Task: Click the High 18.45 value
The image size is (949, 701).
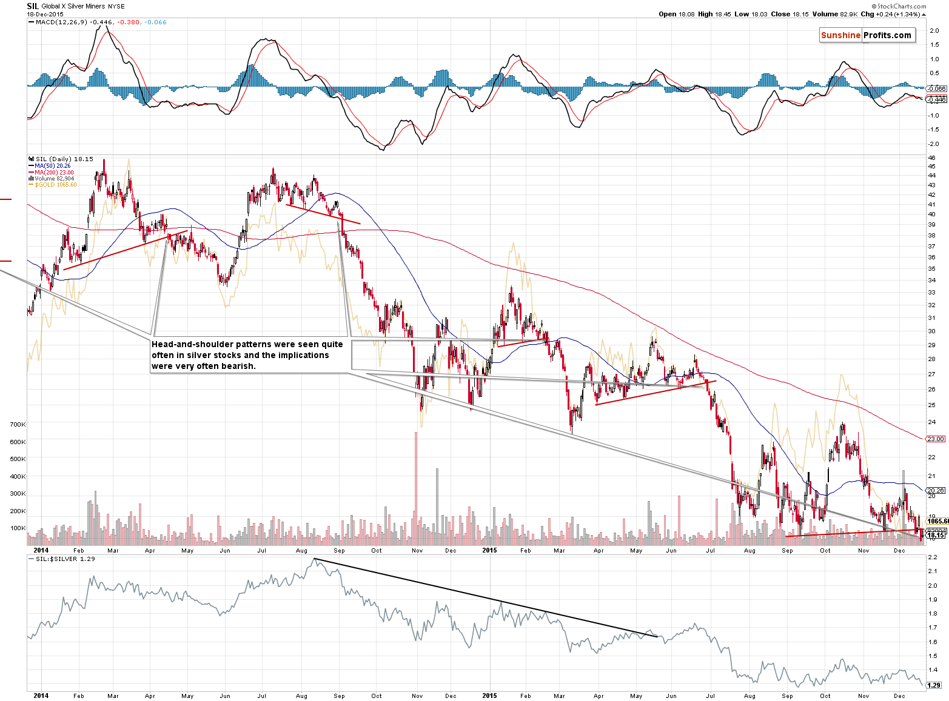Action: 714,14
